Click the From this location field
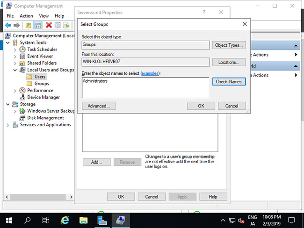This screenshot has height=228, width=304. (145, 62)
